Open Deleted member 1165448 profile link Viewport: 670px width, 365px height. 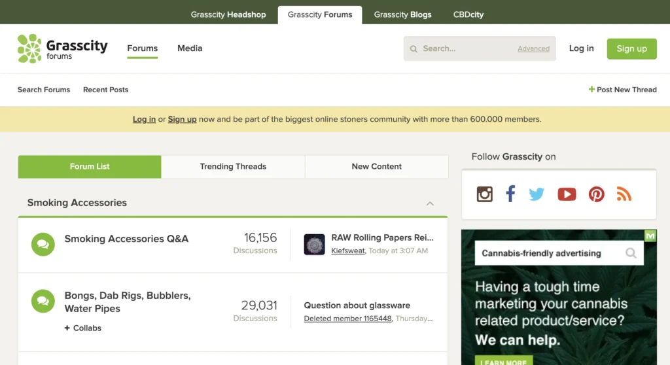coord(347,319)
